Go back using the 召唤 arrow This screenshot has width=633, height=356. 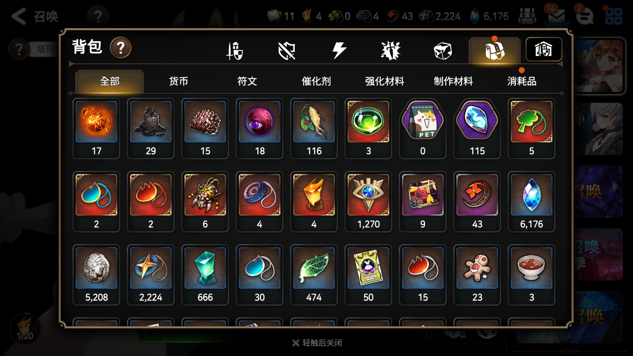pos(35,16)
